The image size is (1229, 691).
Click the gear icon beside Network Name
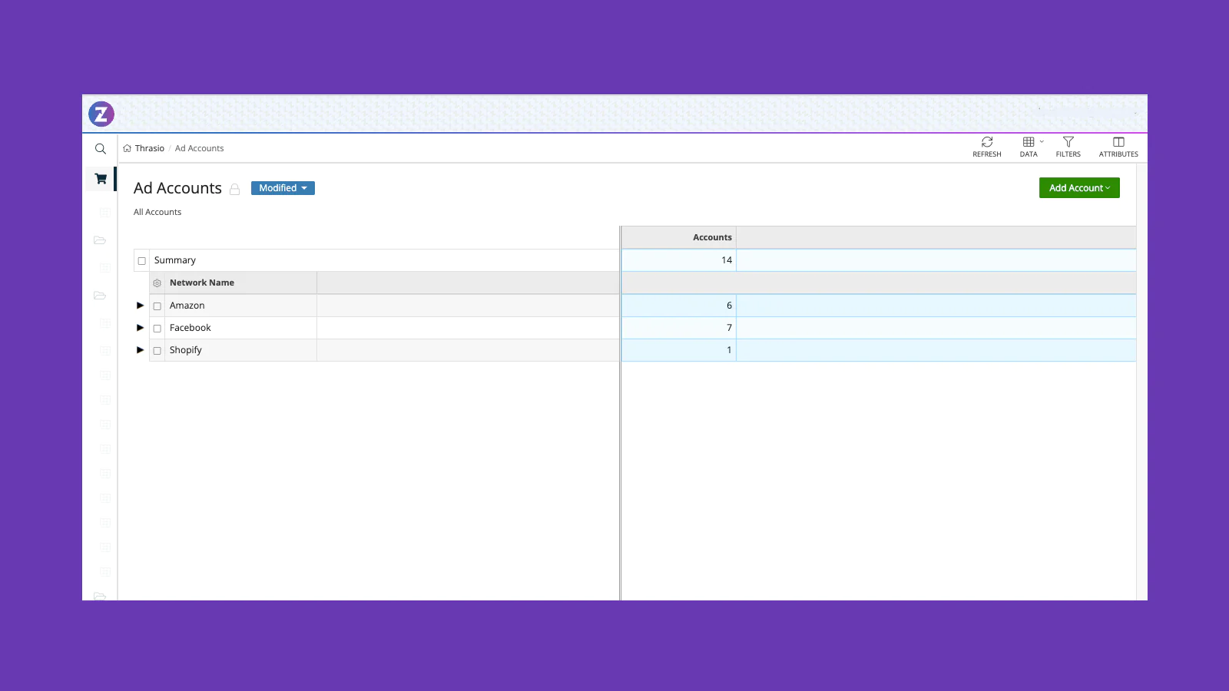point(157,283)
